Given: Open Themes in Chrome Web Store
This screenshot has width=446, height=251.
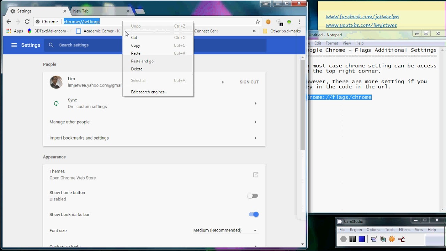Looking at the screenshot, I should coord(256,175).
